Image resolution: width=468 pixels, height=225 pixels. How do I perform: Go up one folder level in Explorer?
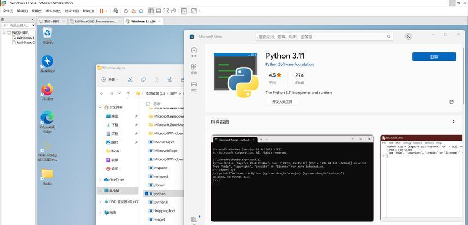128,93
